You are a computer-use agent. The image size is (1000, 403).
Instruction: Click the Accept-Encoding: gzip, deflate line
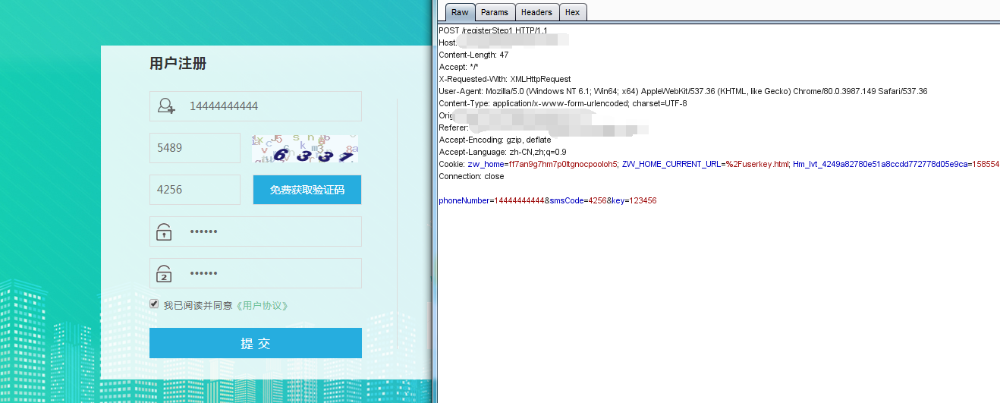[495, 140]
